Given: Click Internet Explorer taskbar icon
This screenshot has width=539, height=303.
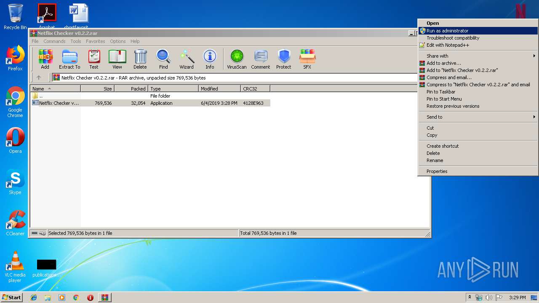Looking at the screenshot, I should [34, 298].
